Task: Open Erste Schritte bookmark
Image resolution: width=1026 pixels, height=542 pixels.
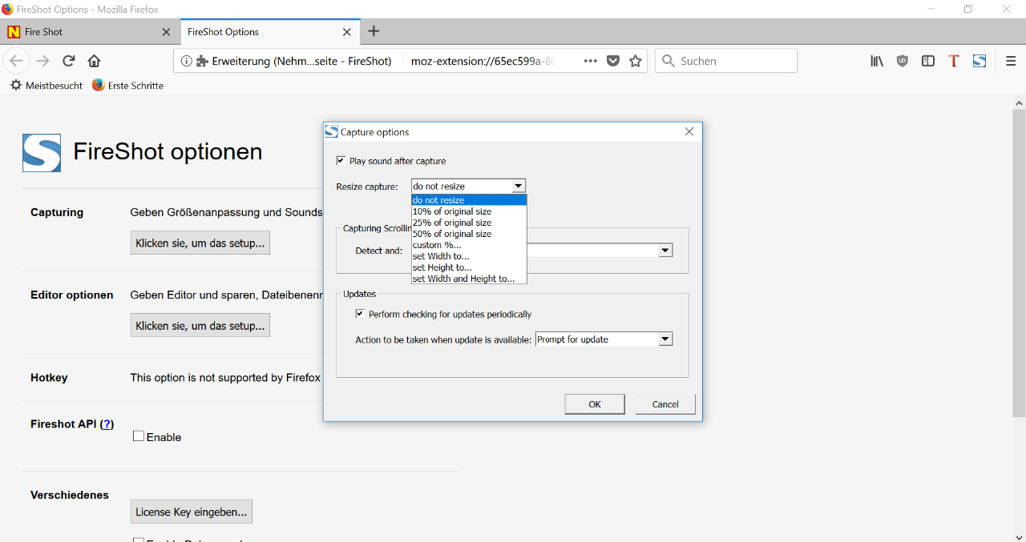Action: click(128, 85)
